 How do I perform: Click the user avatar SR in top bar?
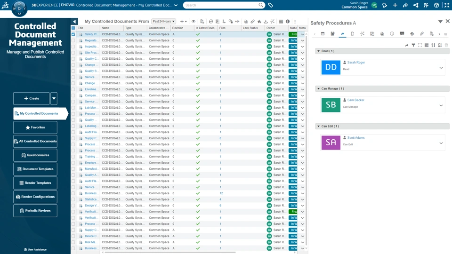[374, 5]
